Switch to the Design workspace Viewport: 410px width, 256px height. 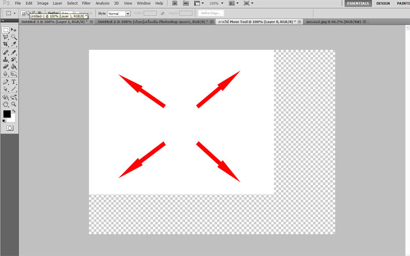383,3
